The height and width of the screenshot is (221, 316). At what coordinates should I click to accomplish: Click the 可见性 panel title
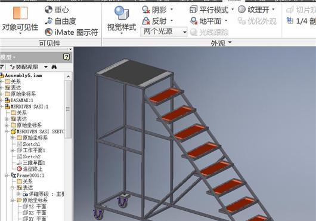pyautogui.click(x=49, y=43)
